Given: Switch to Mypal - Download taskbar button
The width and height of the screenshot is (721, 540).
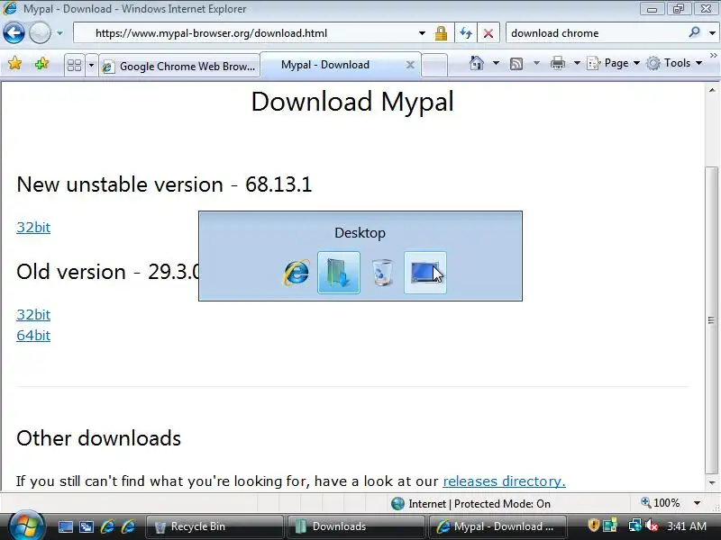Looking at the screenshot, I should coord(497,526).
